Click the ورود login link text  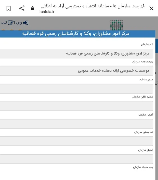[x=19, y=23]
